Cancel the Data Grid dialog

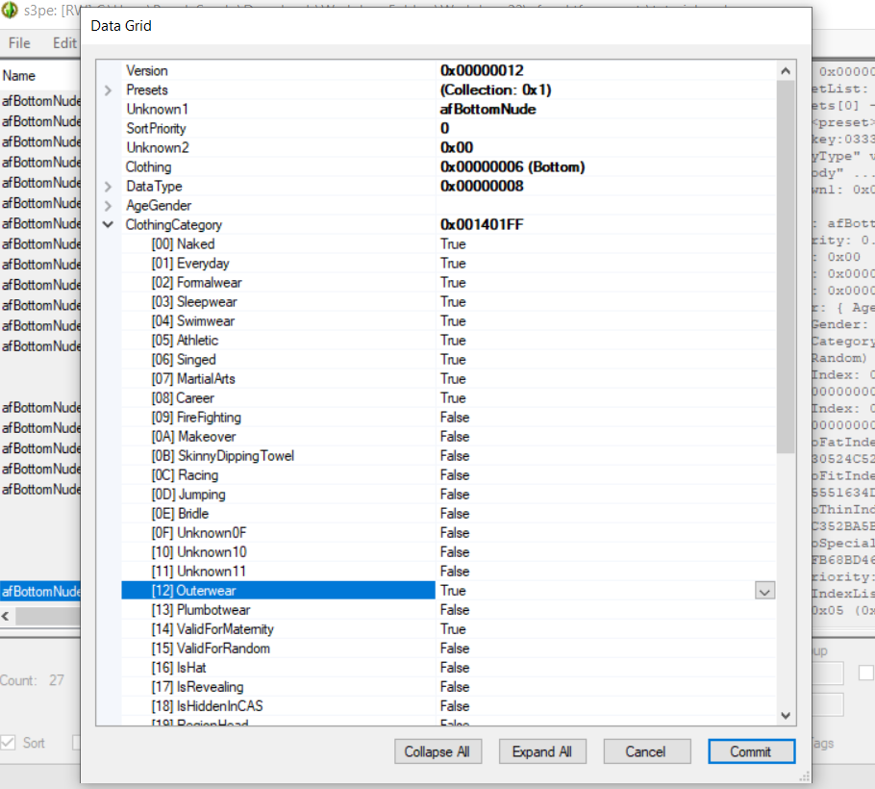647,751
